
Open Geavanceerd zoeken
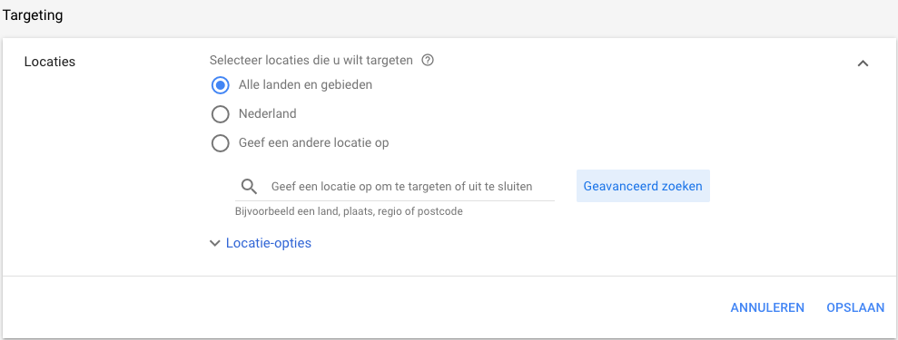(x=643, y=186)
